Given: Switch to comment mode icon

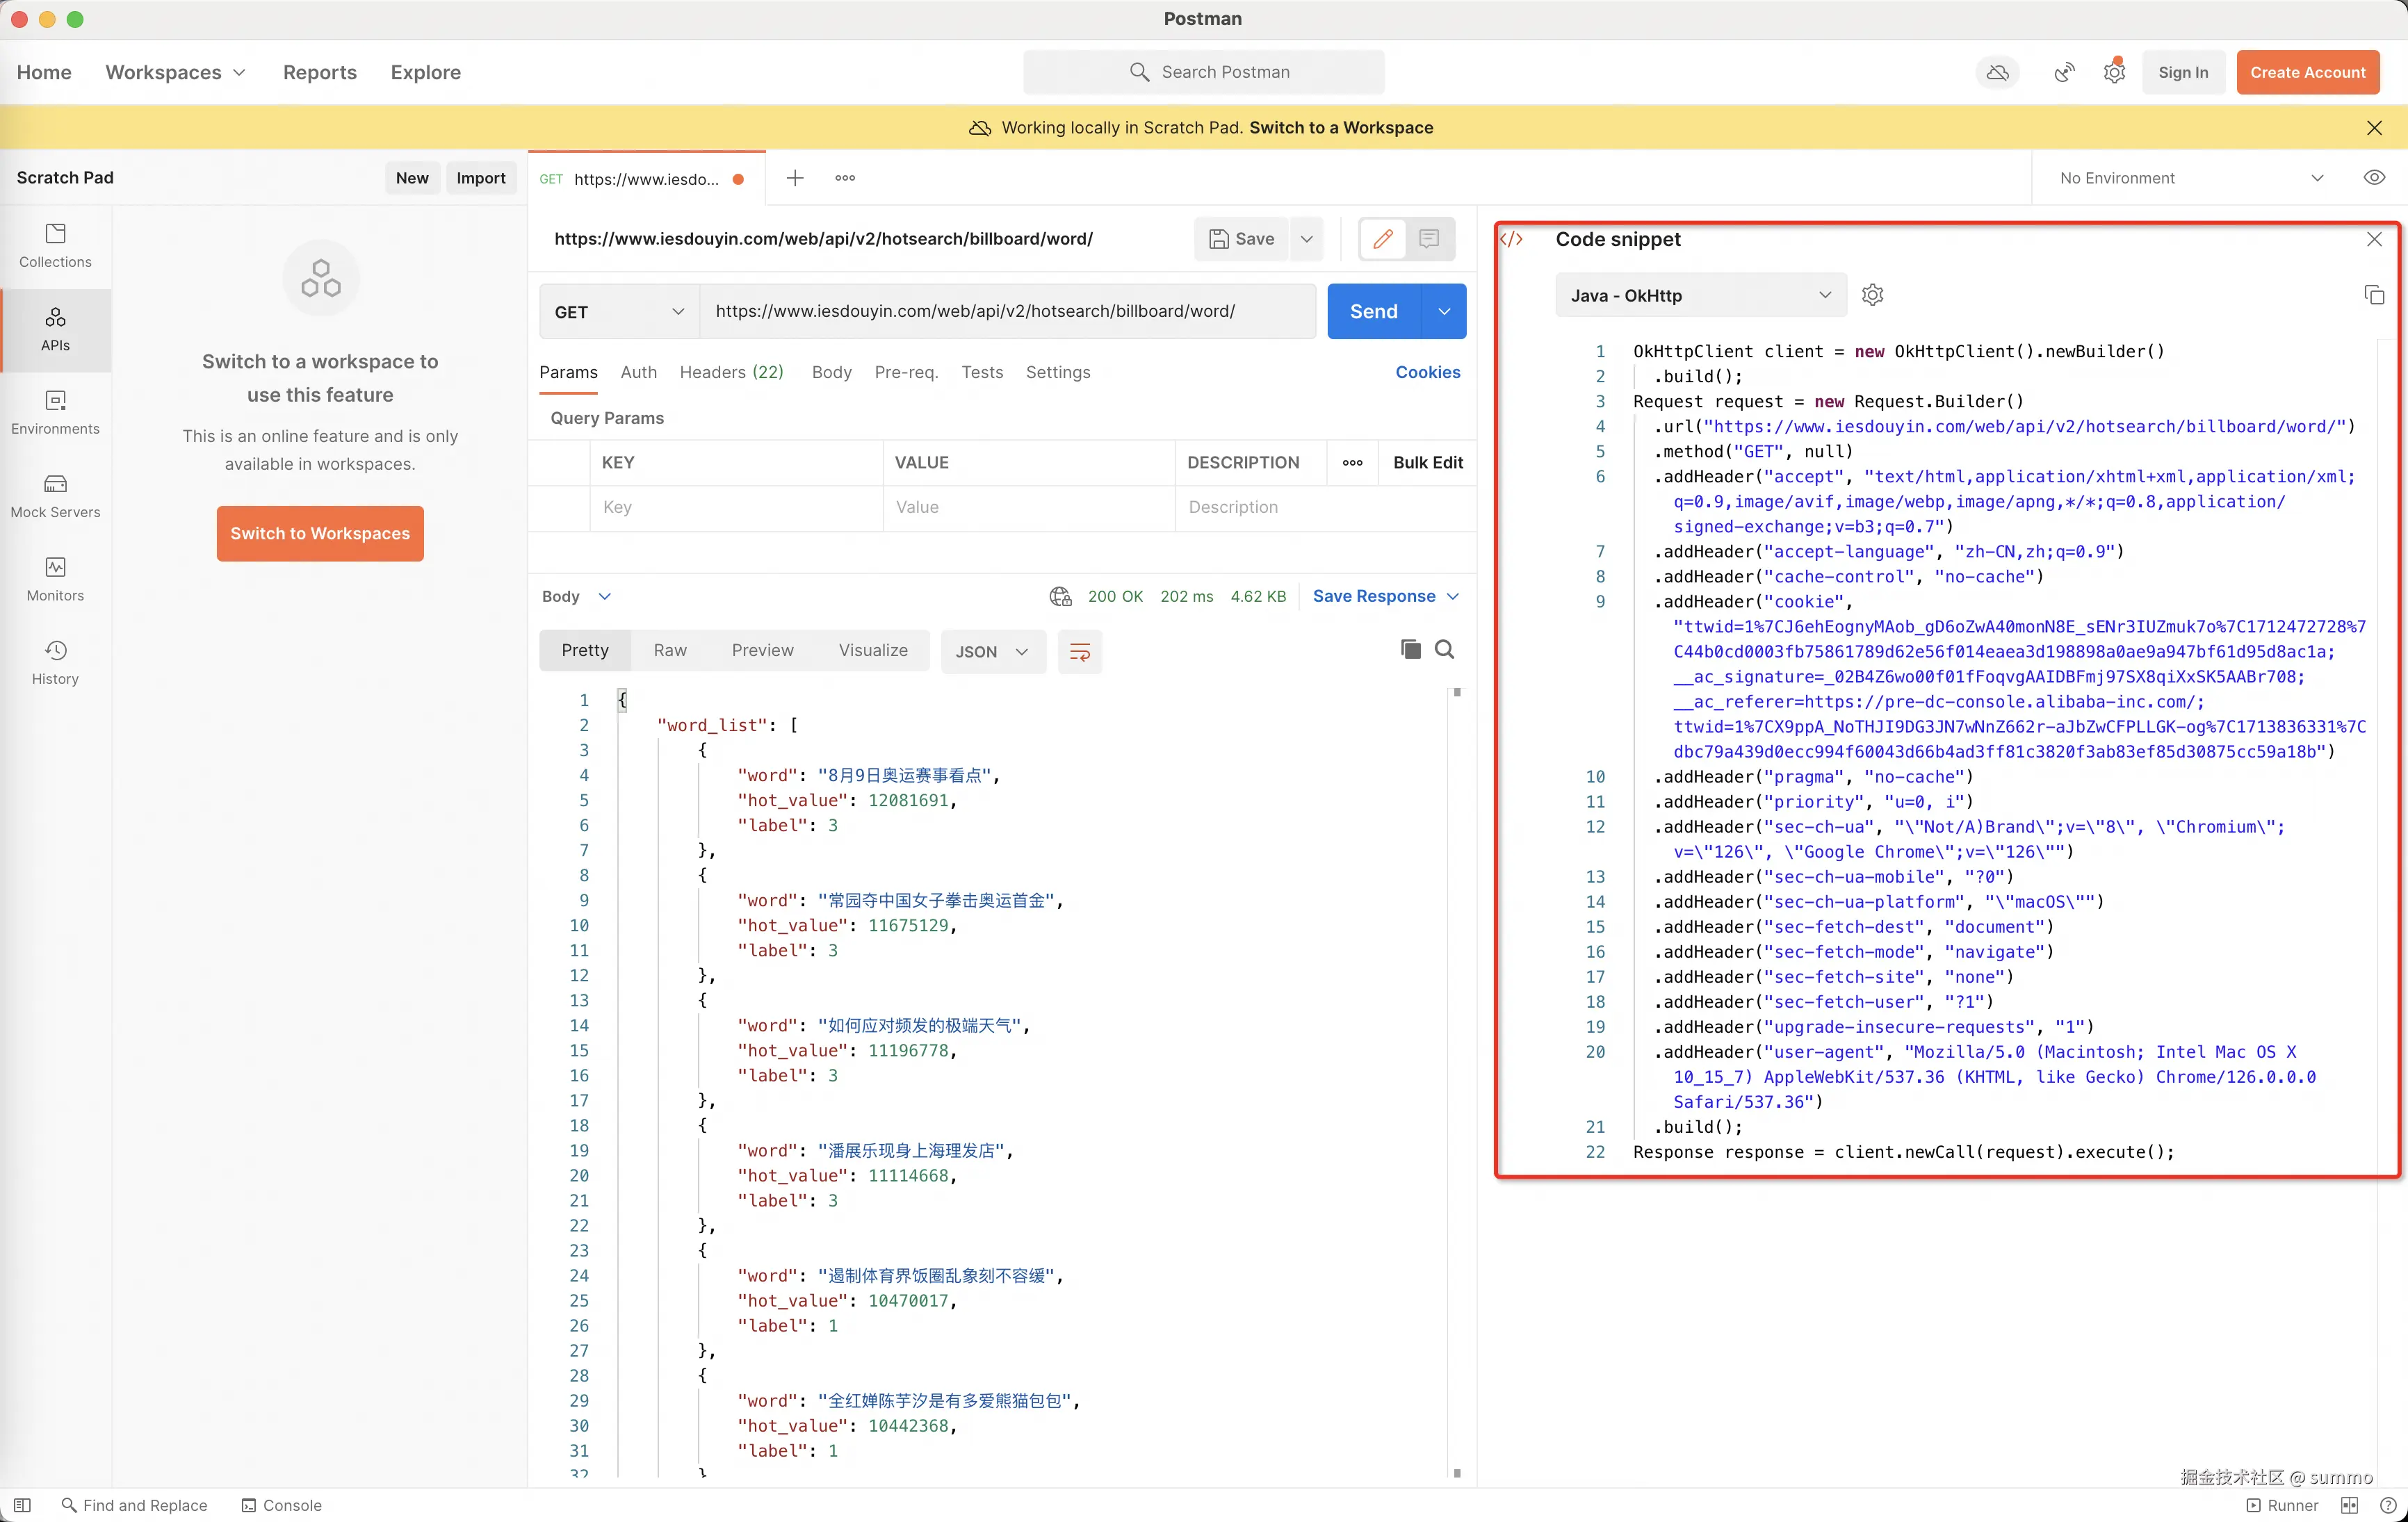Looking at the screenshot, I should [1428, 239].
